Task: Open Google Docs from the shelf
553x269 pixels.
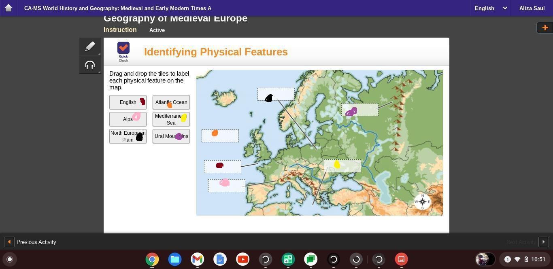Action: tap(220, 259)
